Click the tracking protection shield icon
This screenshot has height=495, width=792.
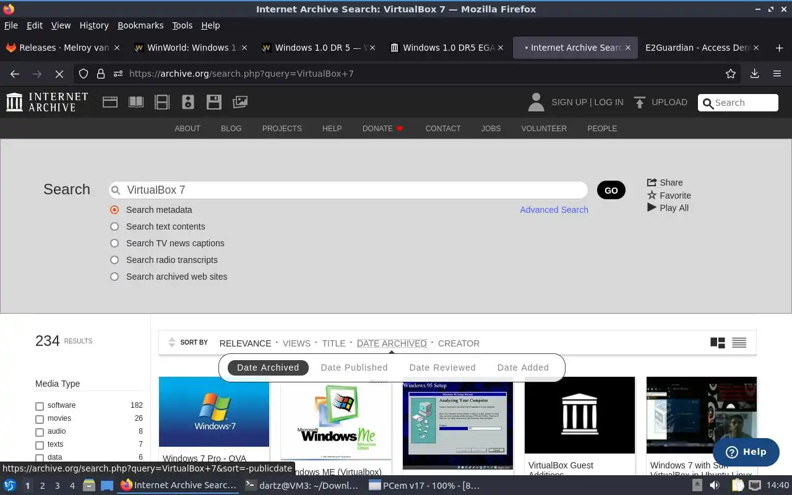84,74
